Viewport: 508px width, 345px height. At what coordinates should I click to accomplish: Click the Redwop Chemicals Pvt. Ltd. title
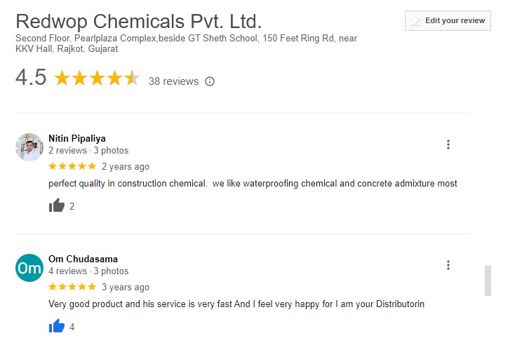(138, 21)
